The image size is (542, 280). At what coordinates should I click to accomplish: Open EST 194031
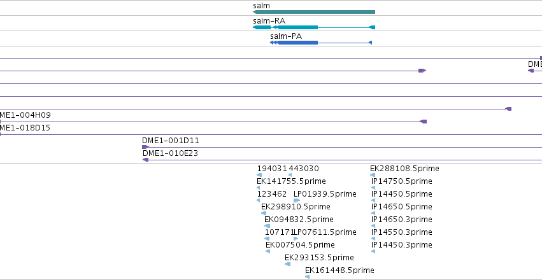(x=272, y=169)
